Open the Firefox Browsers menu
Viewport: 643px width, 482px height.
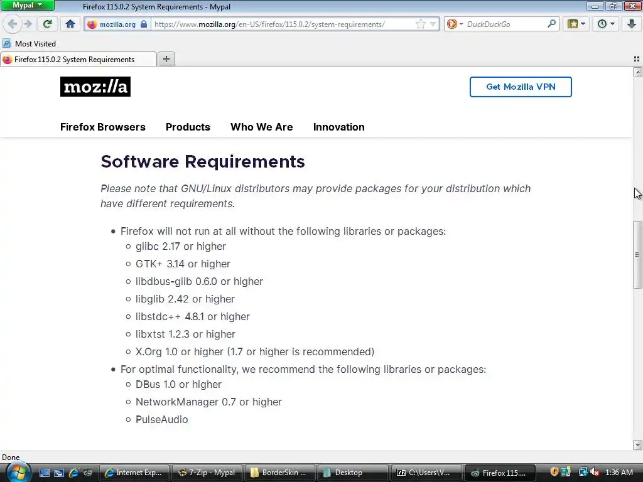click(102, 127)
